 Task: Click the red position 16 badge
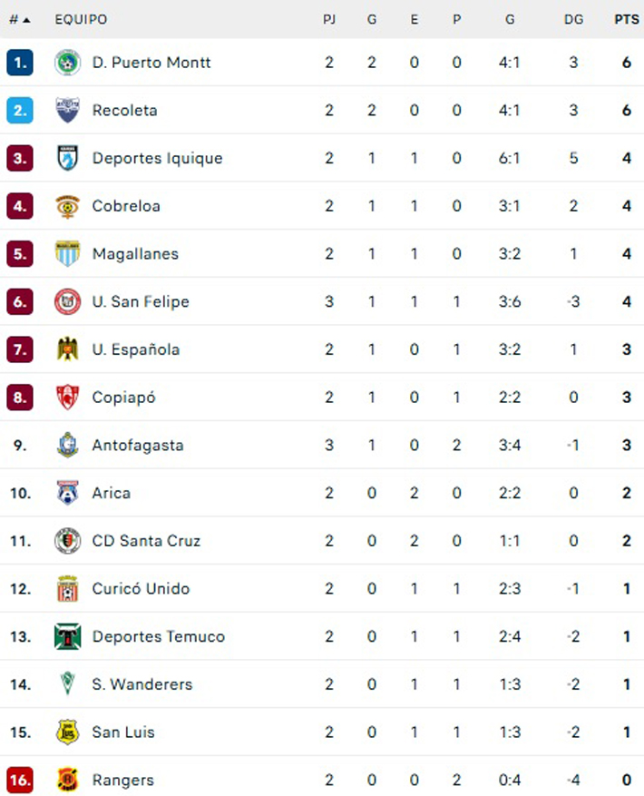coord(20,780)
